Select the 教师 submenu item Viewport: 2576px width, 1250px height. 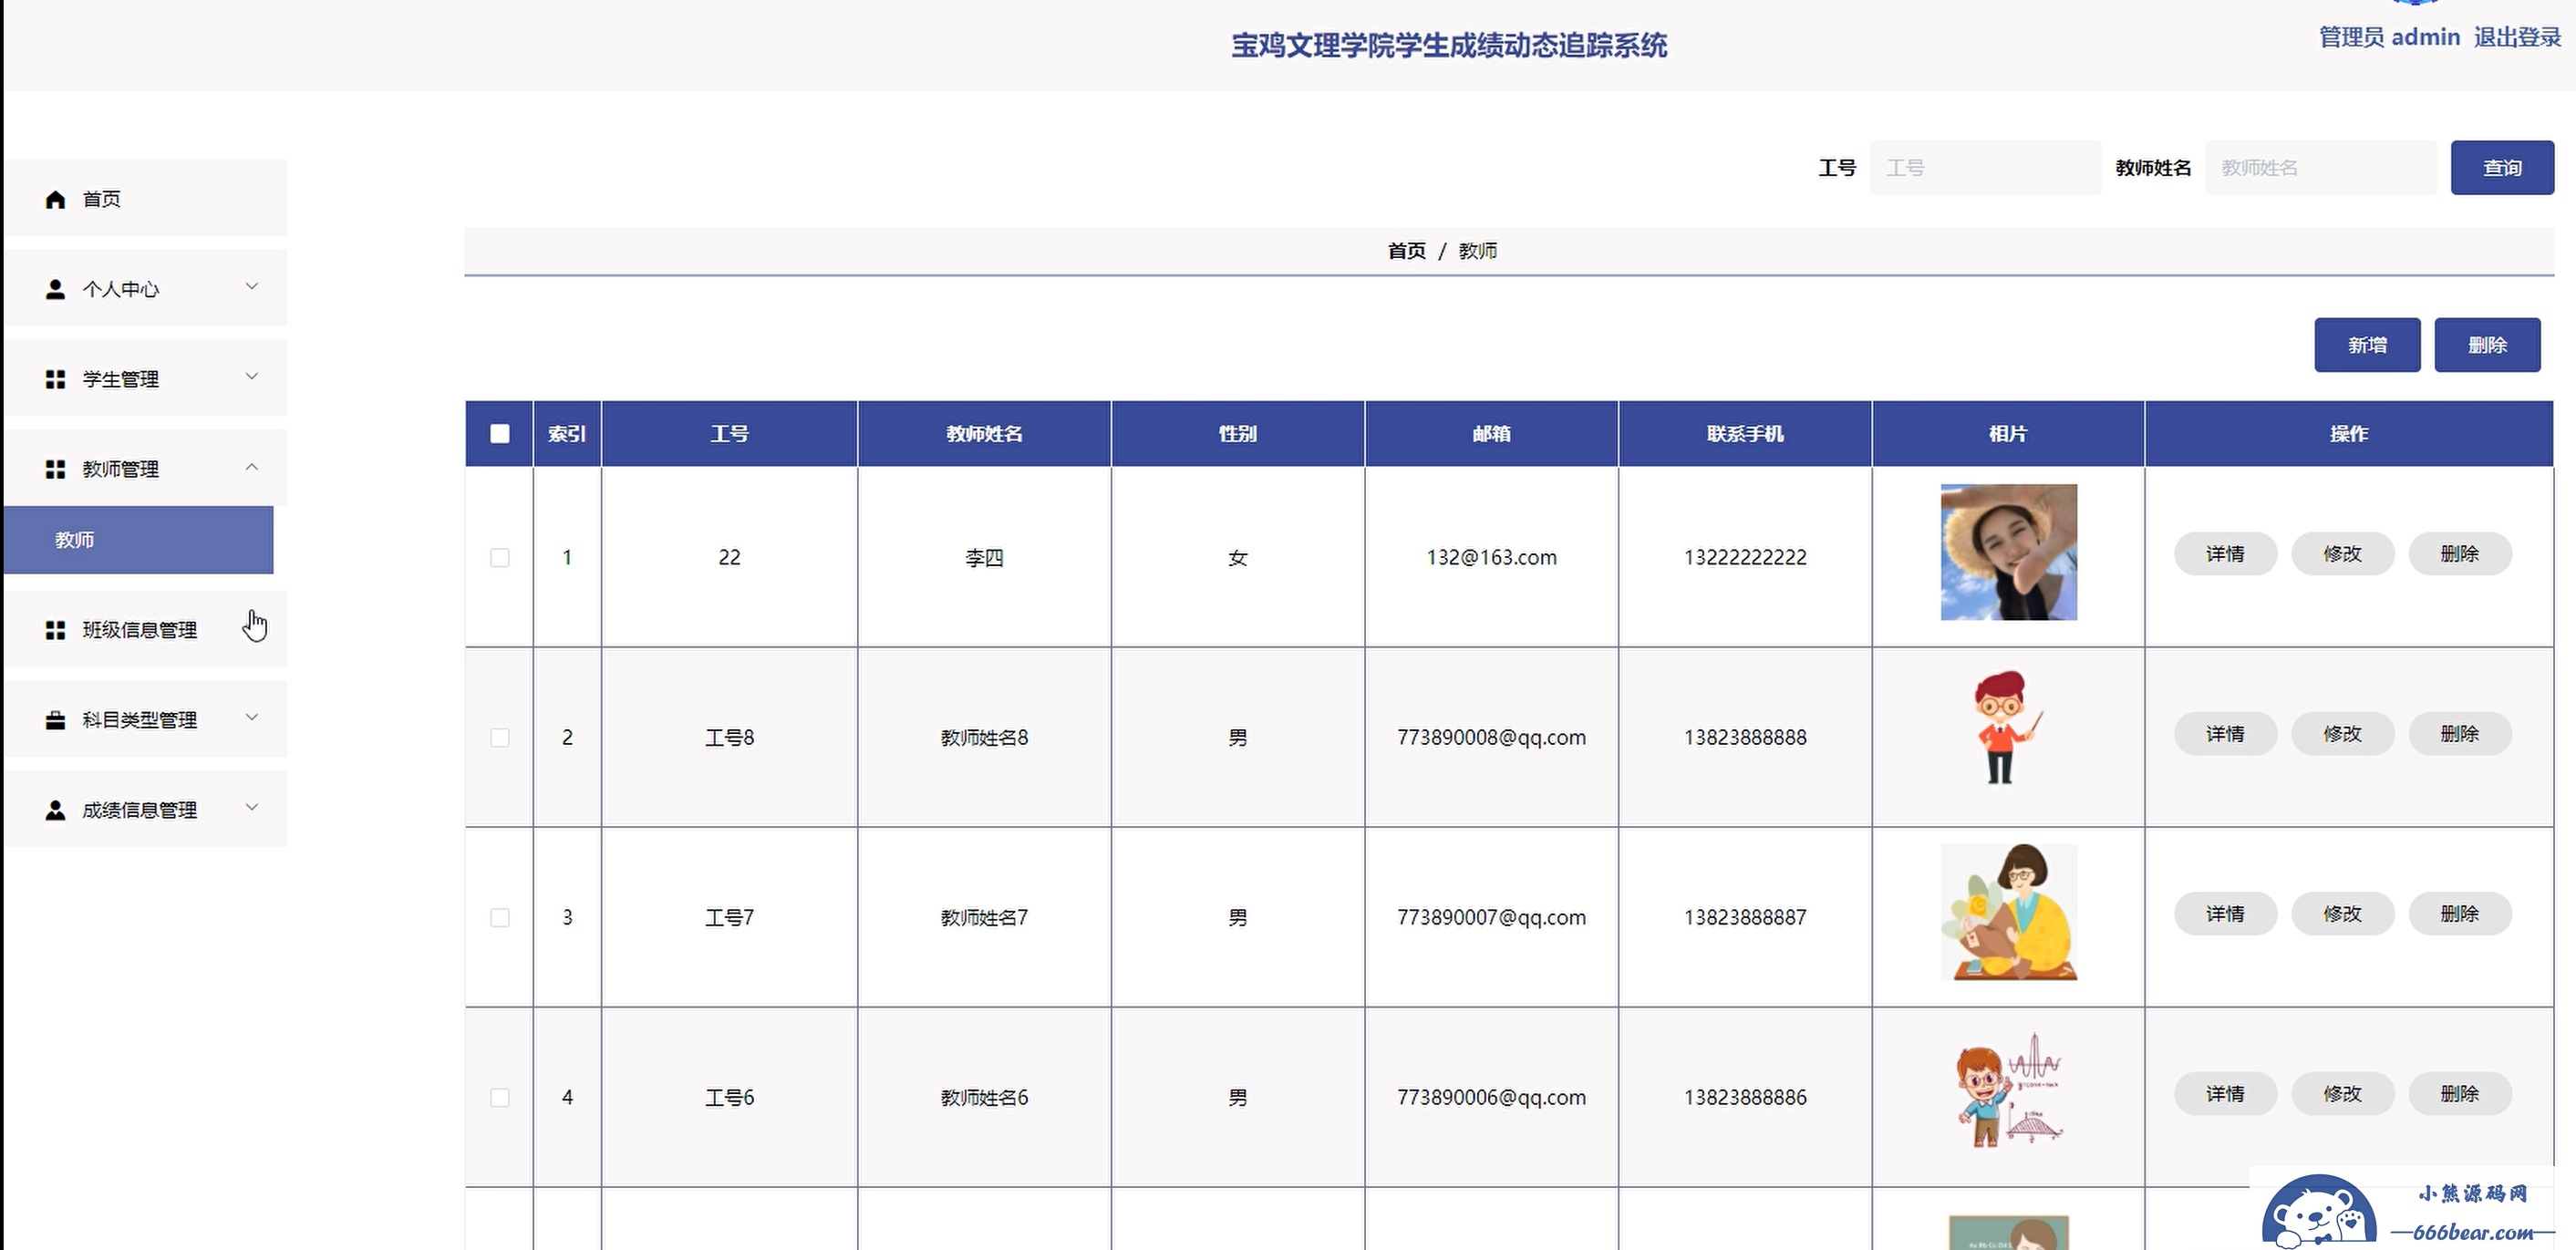[x=138, y=540]
